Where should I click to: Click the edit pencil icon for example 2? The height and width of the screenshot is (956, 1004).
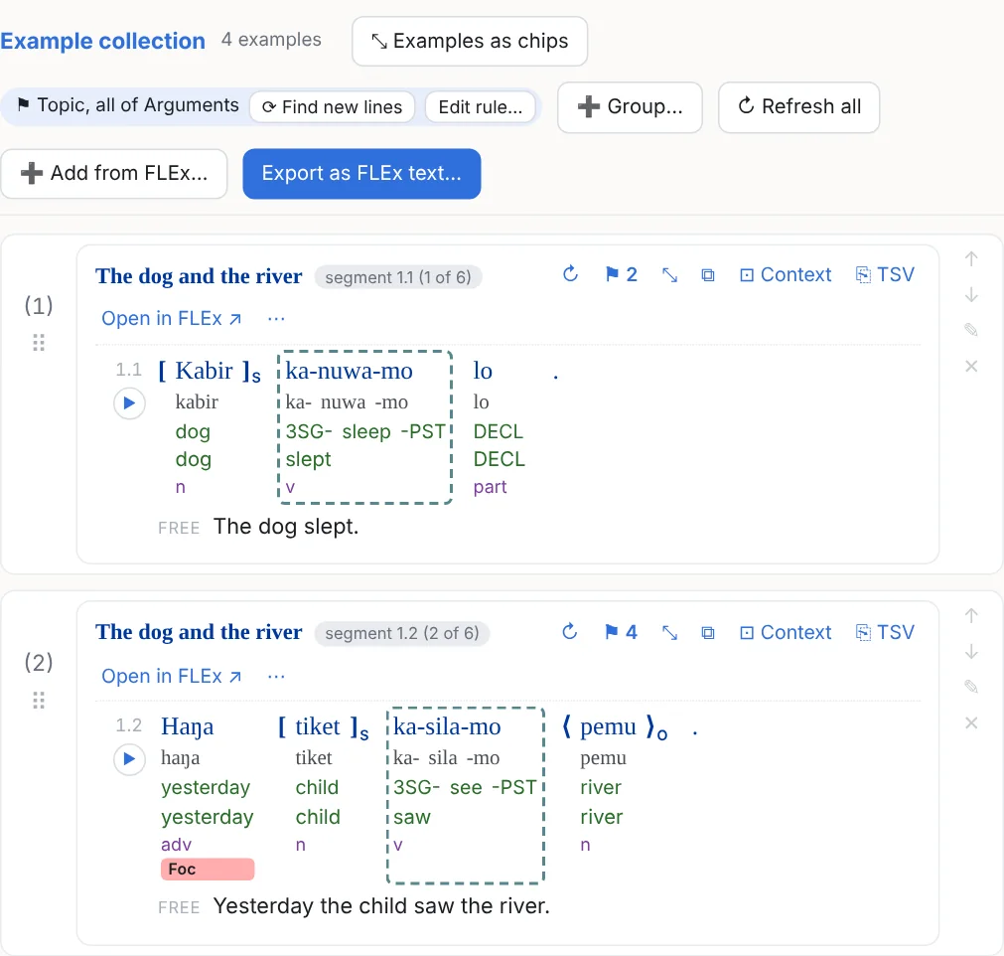coord(971,687)
